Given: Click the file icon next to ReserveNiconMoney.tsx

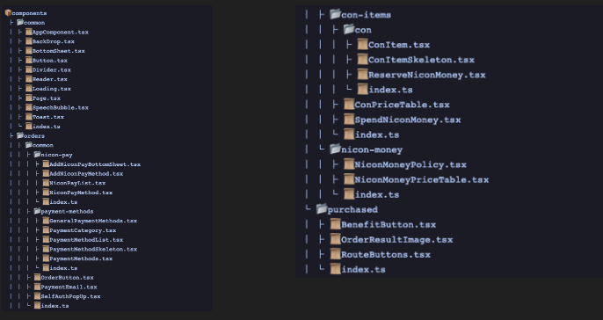Looking at the screenshot, I should [x=363, y=75].
